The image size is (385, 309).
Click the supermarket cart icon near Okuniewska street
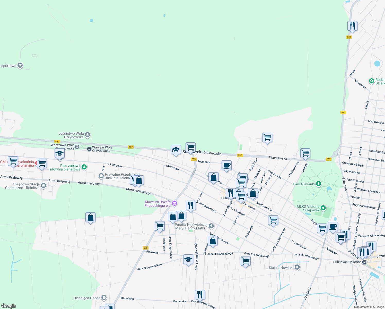[305, 153]
